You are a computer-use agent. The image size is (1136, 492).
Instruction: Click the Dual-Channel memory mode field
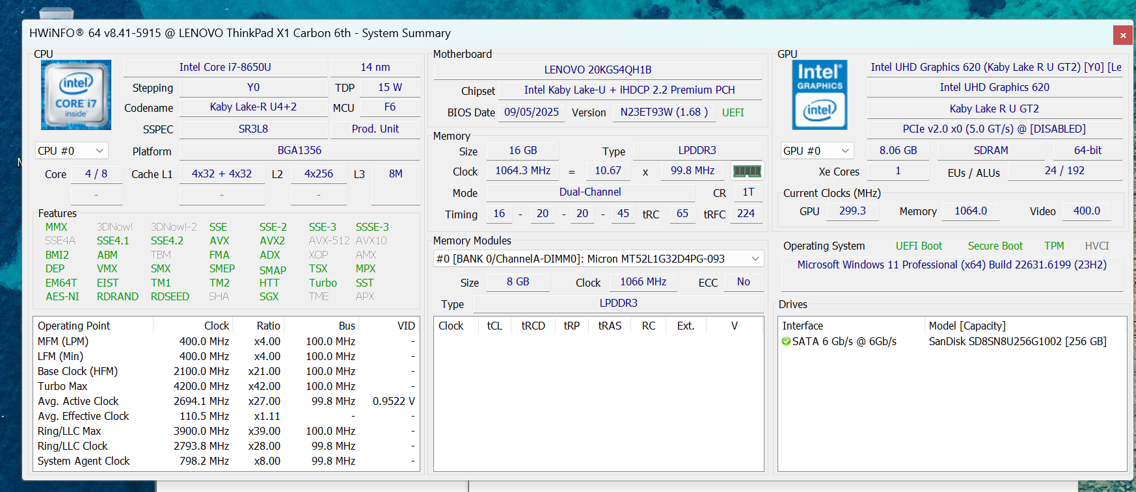(x=590, y=192)
